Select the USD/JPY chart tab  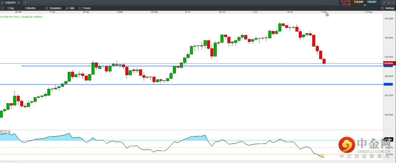(x=10, y=2)
